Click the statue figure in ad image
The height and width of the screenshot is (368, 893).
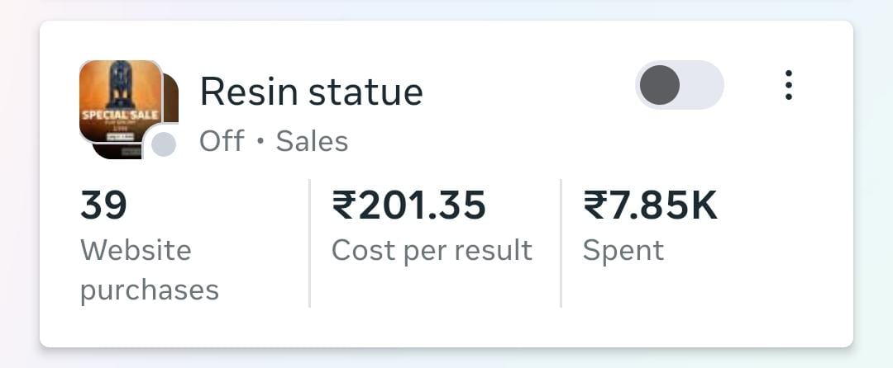pos(122,83)
